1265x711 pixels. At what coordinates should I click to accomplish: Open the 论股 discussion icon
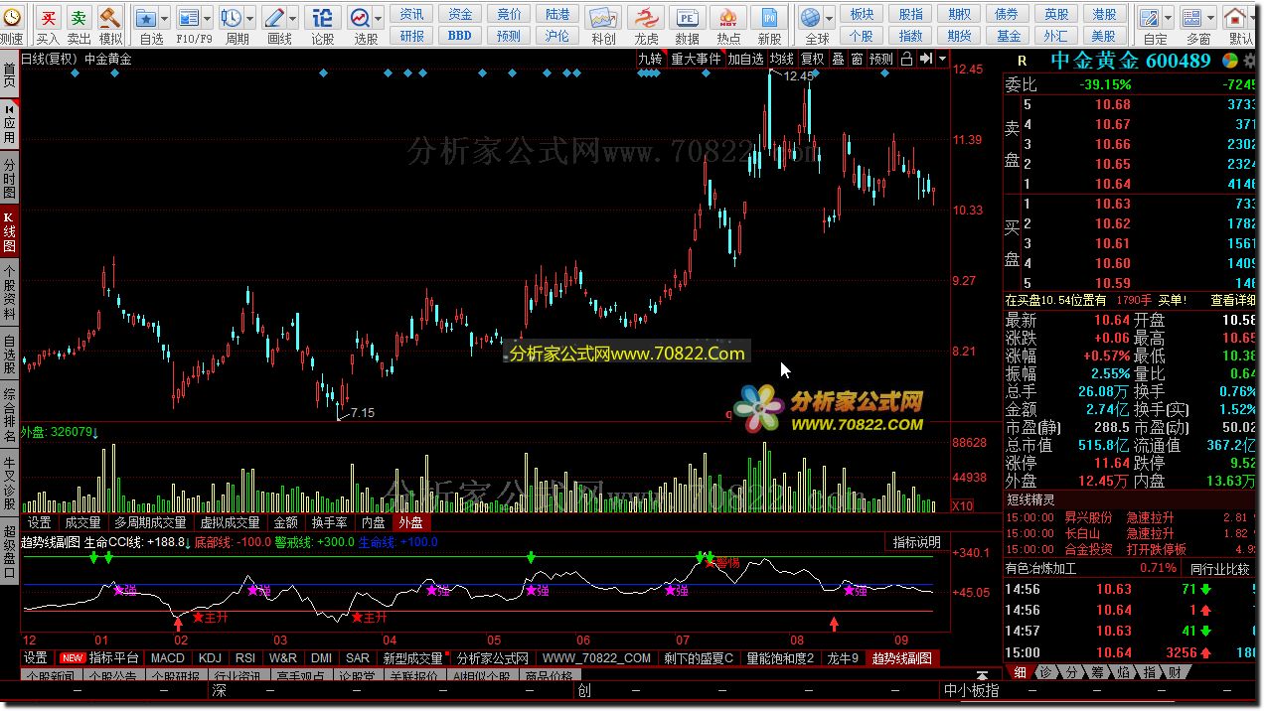coord(323,17)
